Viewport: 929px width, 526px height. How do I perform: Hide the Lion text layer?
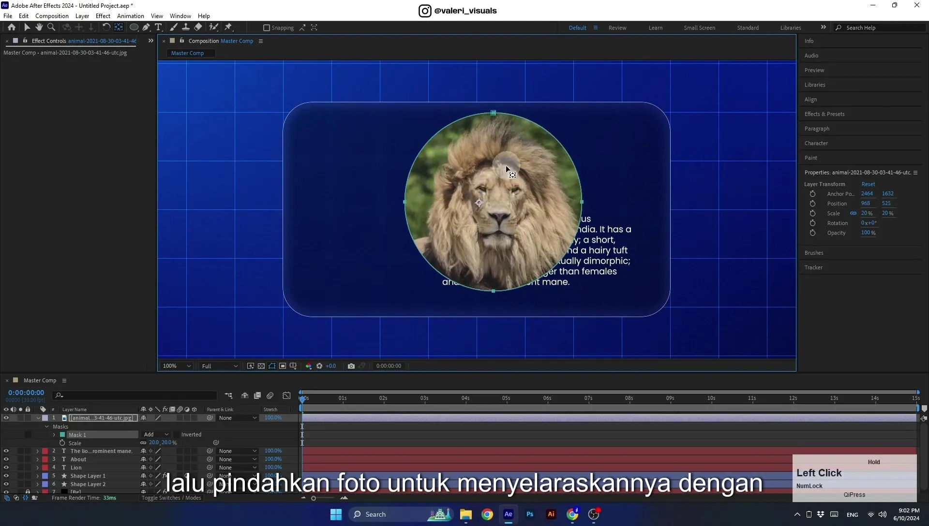point(6,468)
